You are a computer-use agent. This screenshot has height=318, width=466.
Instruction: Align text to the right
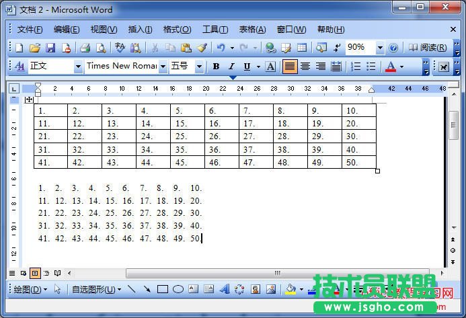pos(320,67)
